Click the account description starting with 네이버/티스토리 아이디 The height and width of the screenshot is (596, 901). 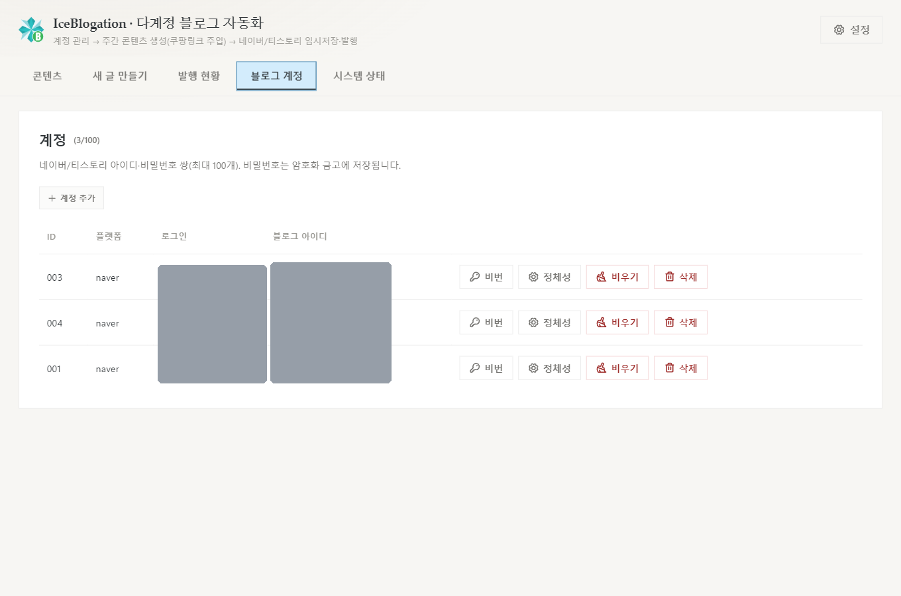[220, 166]
